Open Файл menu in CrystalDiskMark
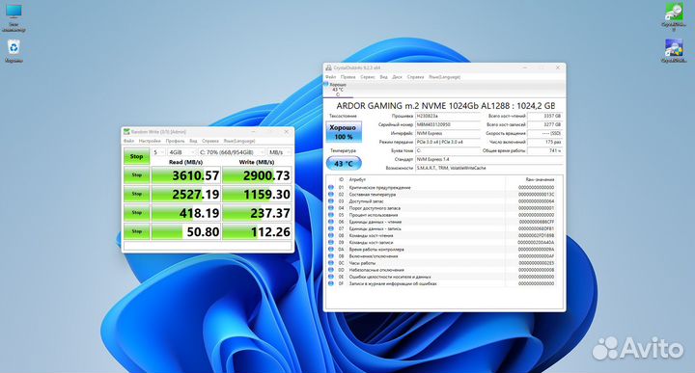 129,141
